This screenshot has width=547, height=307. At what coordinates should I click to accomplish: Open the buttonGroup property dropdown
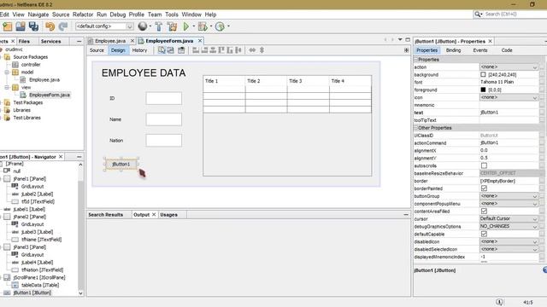click(x=535, y=196)
